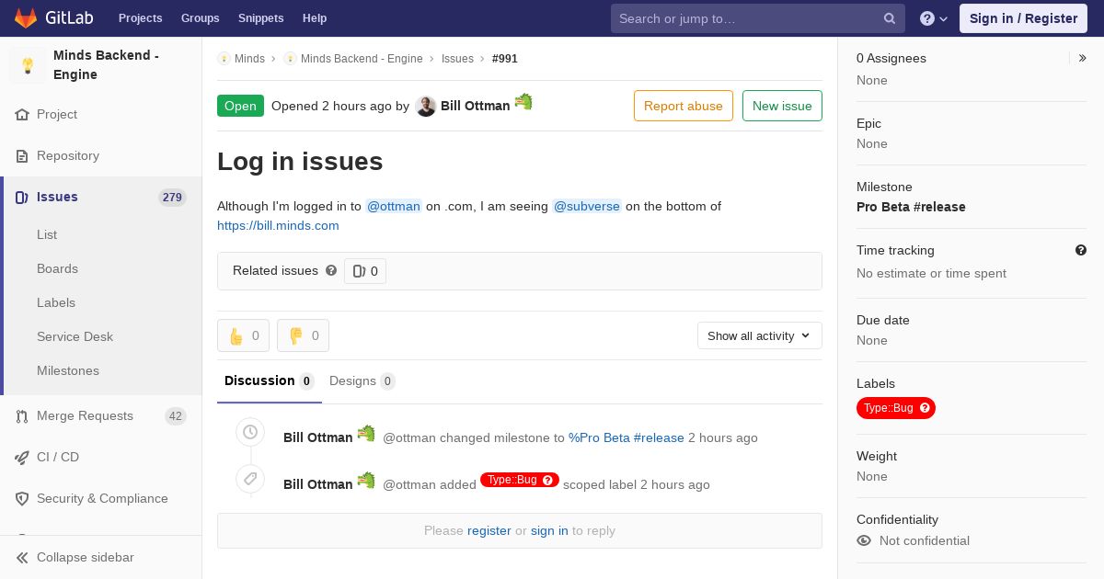Click the New issue button
This screenshot has width=1104, height=579.
coord(782,106)
